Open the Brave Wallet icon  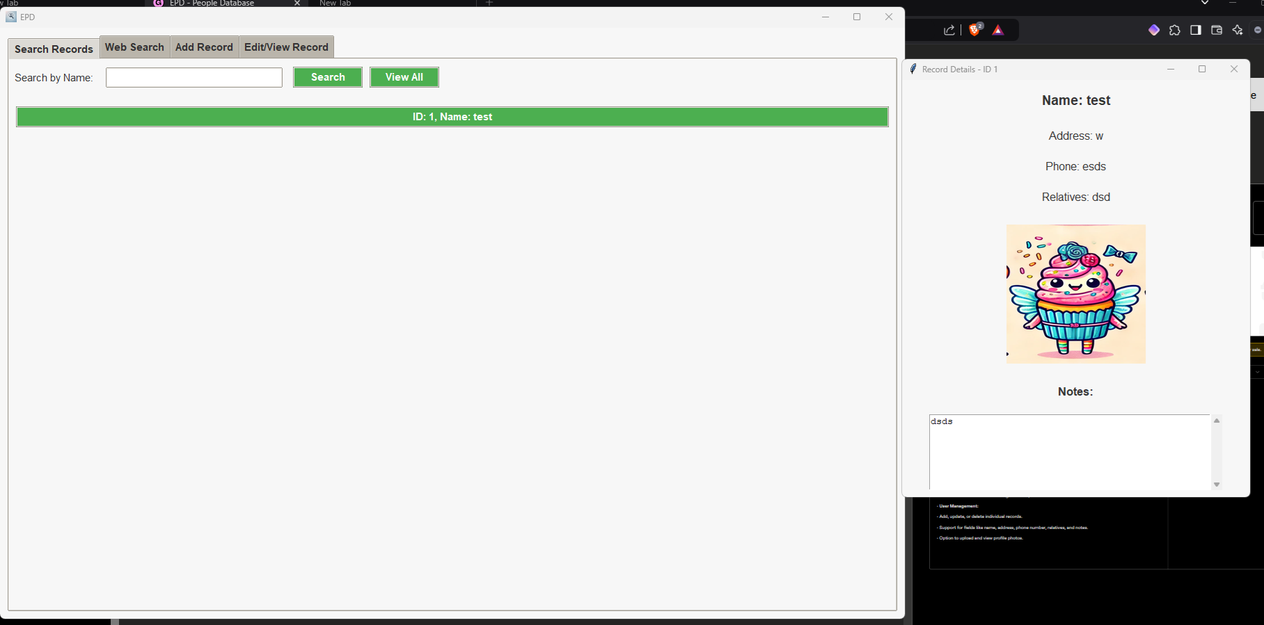(x=1217, y=30)
